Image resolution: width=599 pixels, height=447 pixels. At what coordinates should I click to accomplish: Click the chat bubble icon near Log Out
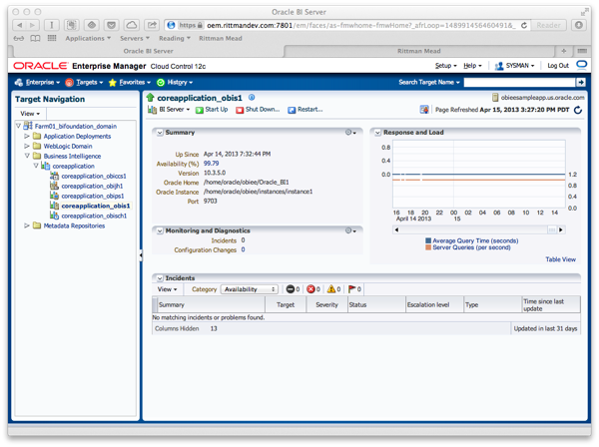tap(581, 65)
